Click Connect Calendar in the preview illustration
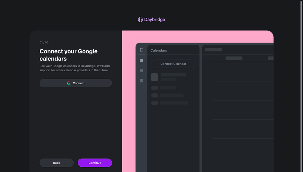Screen dimensions: 303x172 [173, 64]
